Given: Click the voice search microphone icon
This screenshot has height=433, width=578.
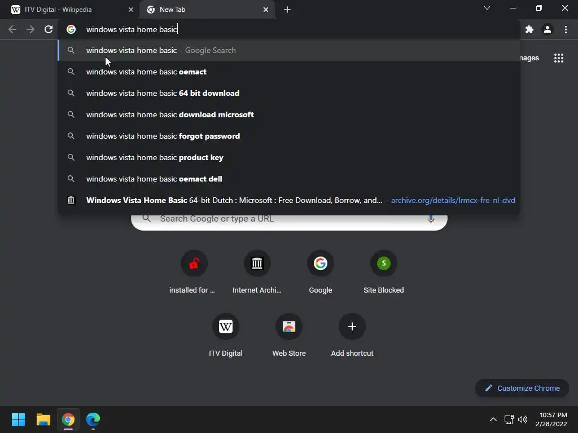Looking at the screenshot, I should tap(431, 219).
